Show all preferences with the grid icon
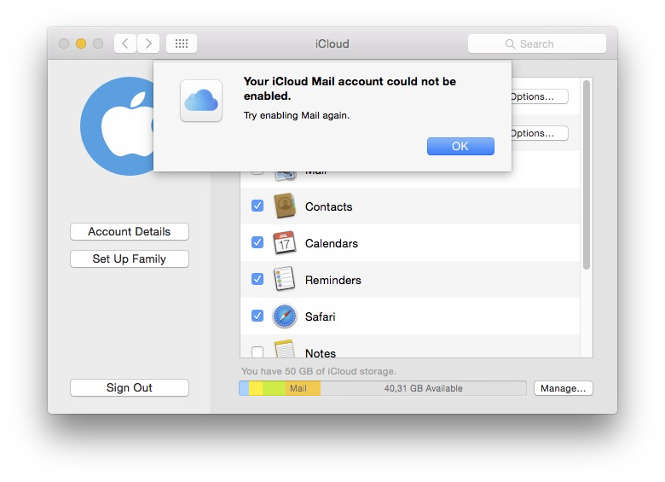Screen dimensions: 665x482 coord(182,44)
